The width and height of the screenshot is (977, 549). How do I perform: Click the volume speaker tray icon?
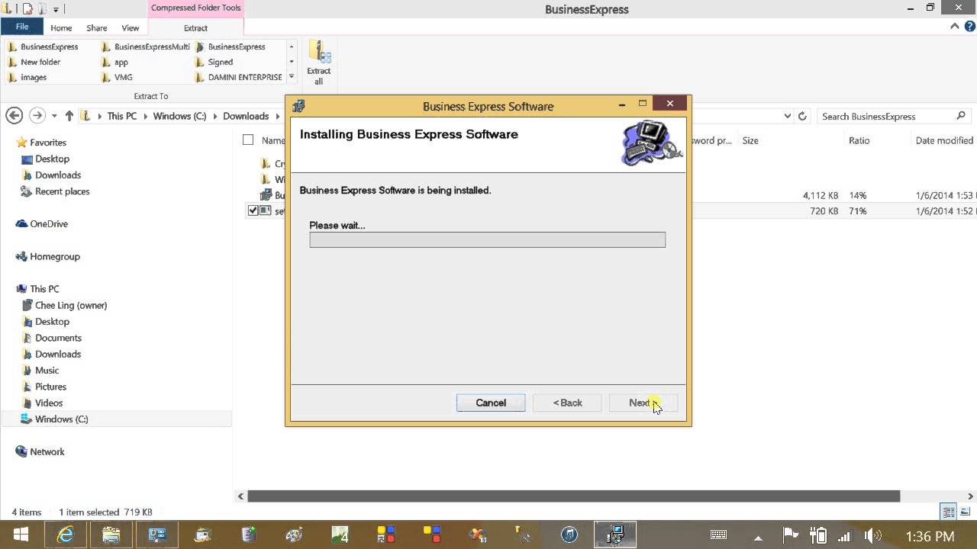(x=873, y=535)
